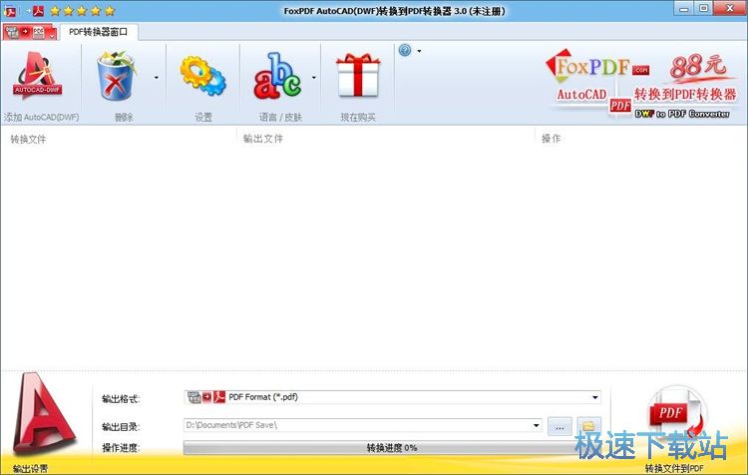
Task: Switch to the PDF转换器窗口 tab
Action: [x=99, y=32]
